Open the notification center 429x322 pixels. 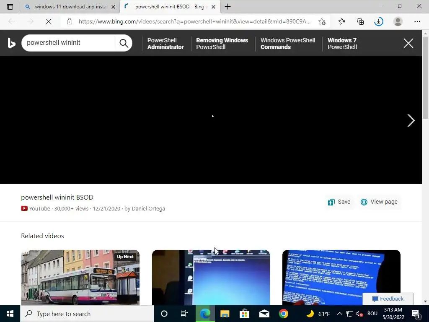tap(416, 314)
